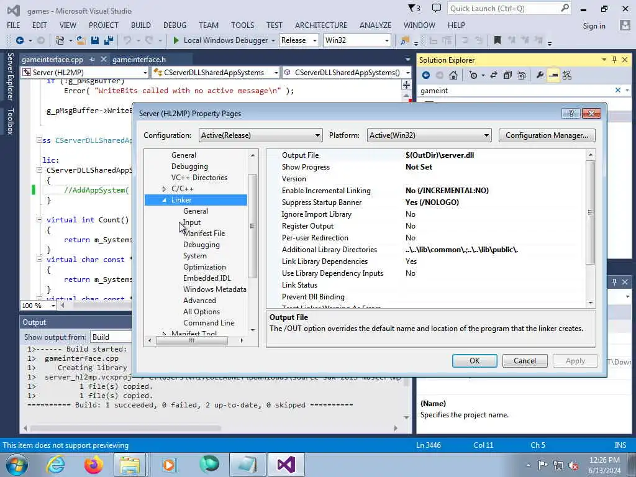636x477 pixels.
Task: Click the split editor icon above the scrollbar
Action: [x=406, y=84]
